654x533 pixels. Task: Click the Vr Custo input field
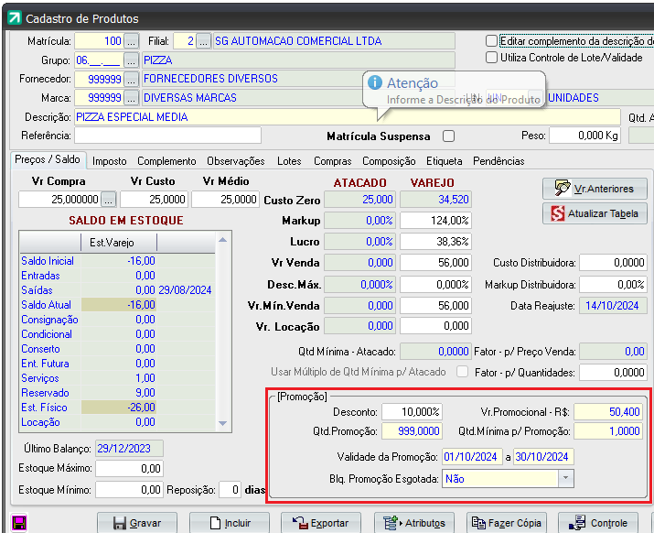(155, 200)
